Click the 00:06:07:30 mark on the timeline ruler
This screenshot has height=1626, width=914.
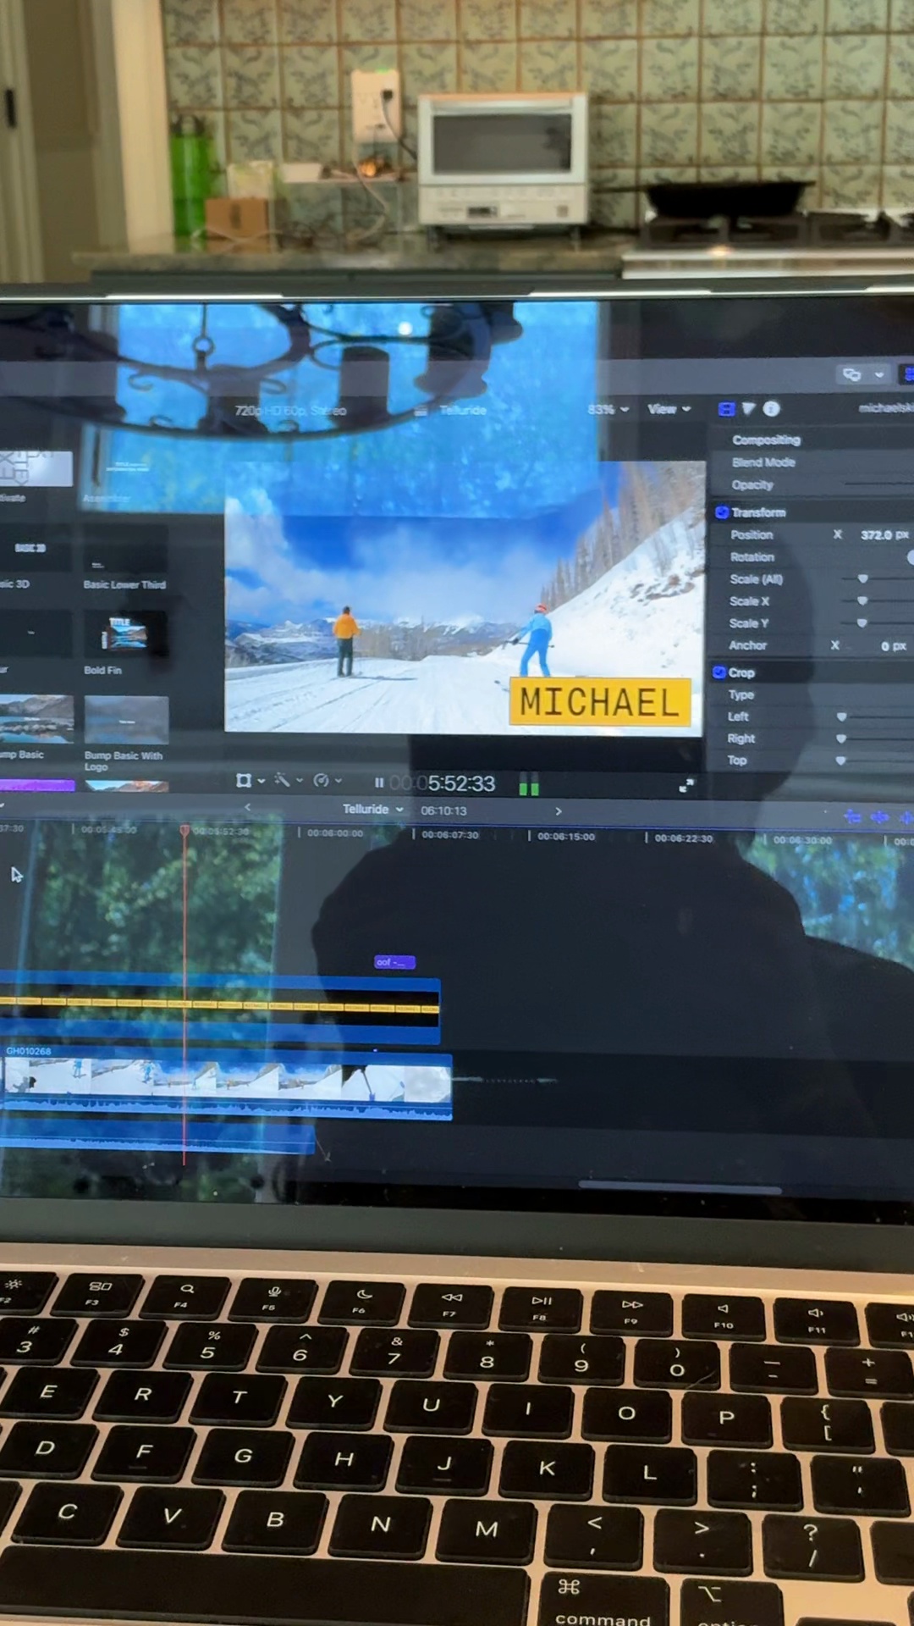pos(450,835)
